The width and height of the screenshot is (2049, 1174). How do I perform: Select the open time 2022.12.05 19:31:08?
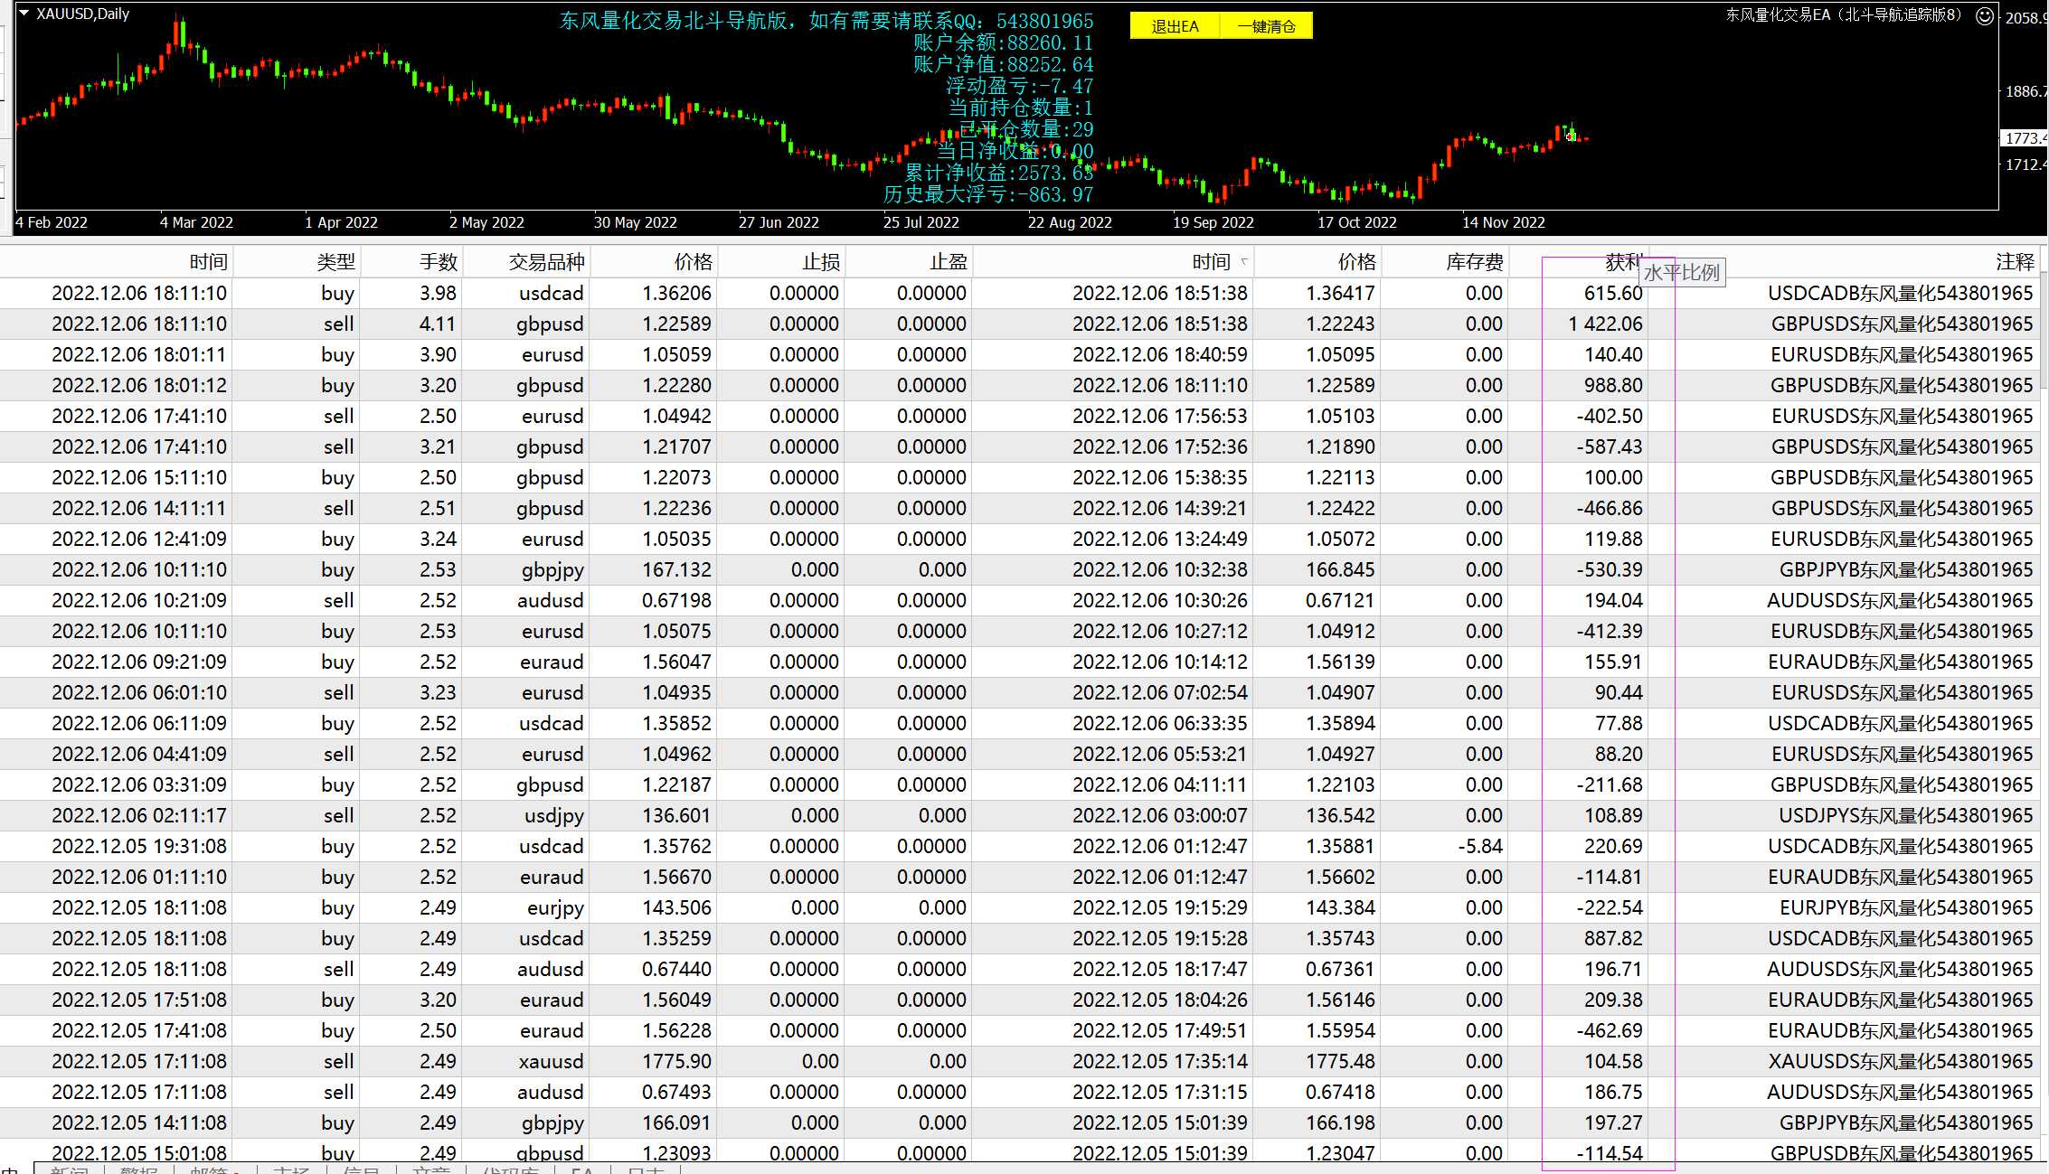pyautogui.click(x=139, y=846)
